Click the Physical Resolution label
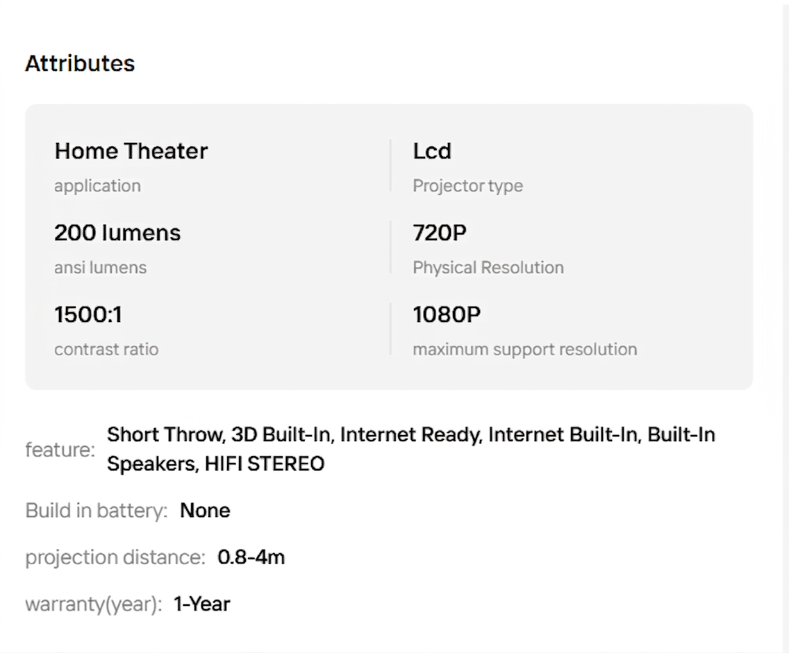 tap(488, 268)
